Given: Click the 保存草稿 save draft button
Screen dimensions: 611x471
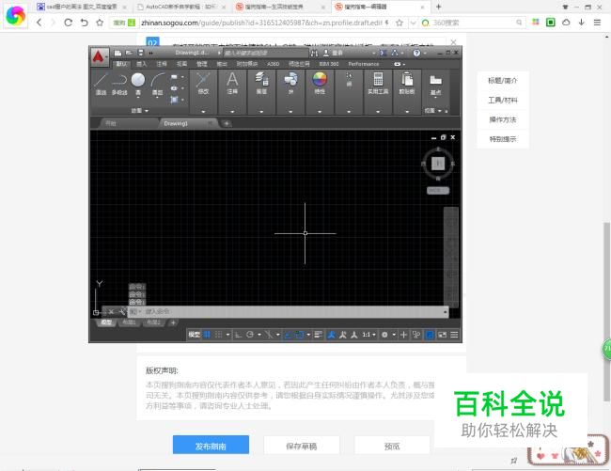Looking at the screenshot, I should 301,445.
